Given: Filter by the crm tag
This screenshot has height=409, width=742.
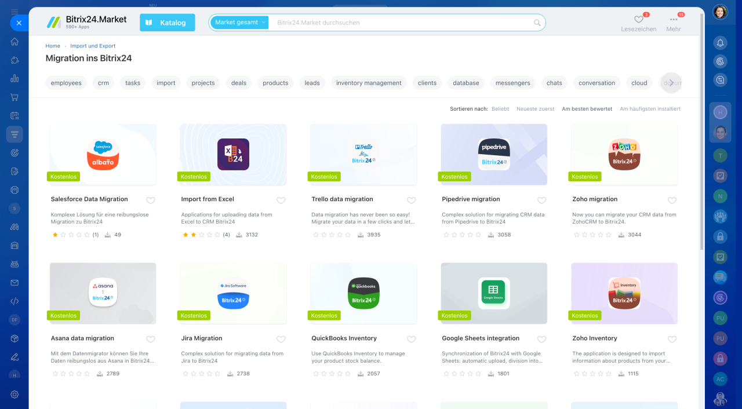Looking at the screenshot, I should click(x=103, y=83).
